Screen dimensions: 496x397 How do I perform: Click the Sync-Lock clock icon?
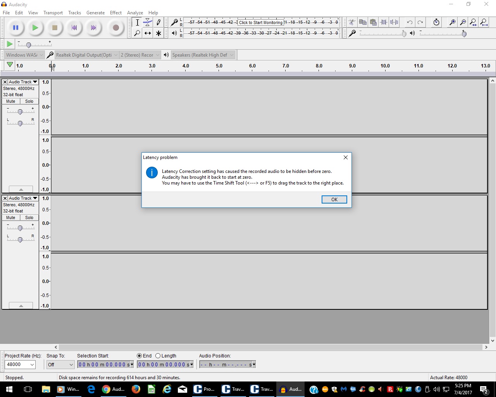tap(436, 22)
